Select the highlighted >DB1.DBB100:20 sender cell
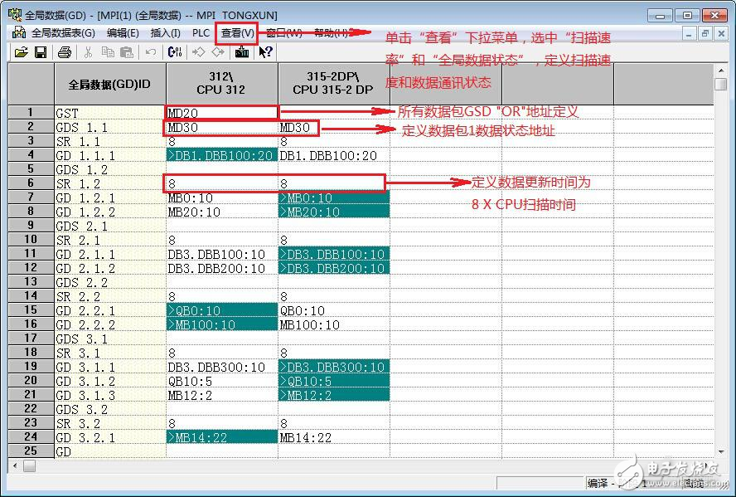This screenshot has height=497, width=736. click(x=221, y=155)
